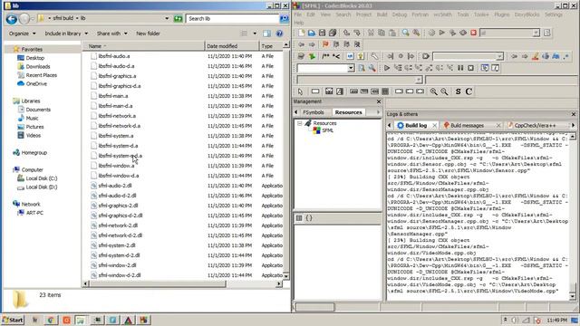The height and width of the screenshot is (326, 580).
Task: Close the Management panel
Action: 379,101
